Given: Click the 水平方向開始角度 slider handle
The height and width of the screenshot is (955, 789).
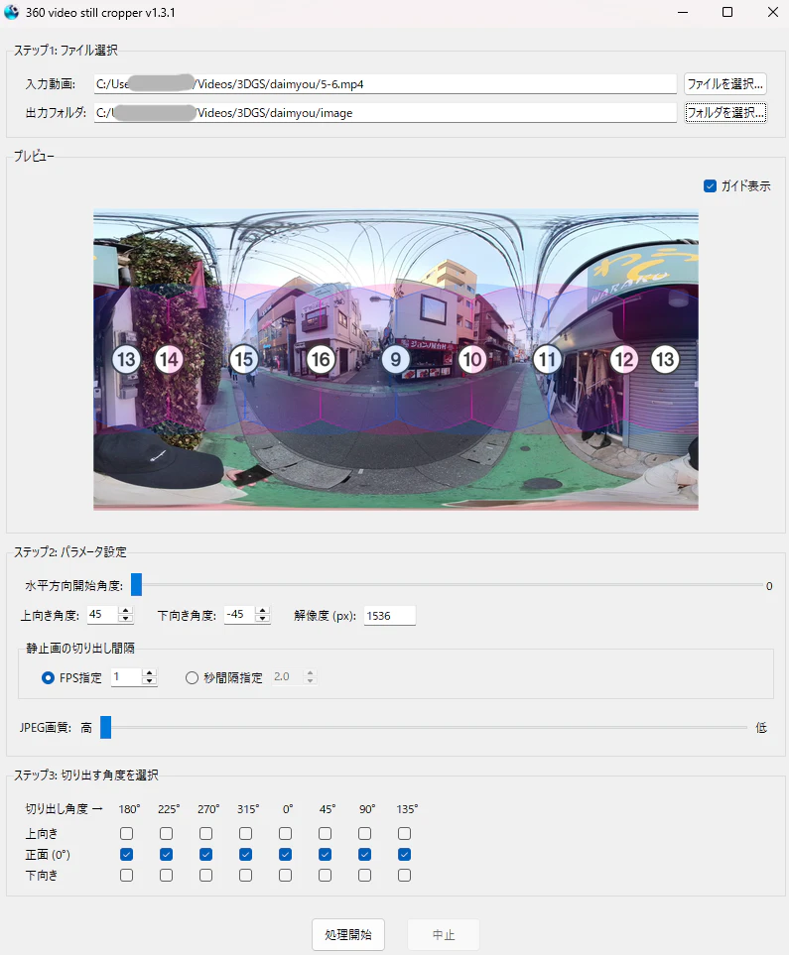Looking at the screenshot, I should (x=137, y=585).
